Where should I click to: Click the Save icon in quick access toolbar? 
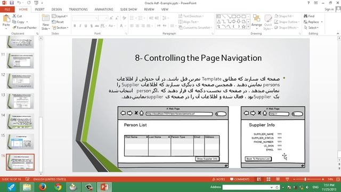12,3
